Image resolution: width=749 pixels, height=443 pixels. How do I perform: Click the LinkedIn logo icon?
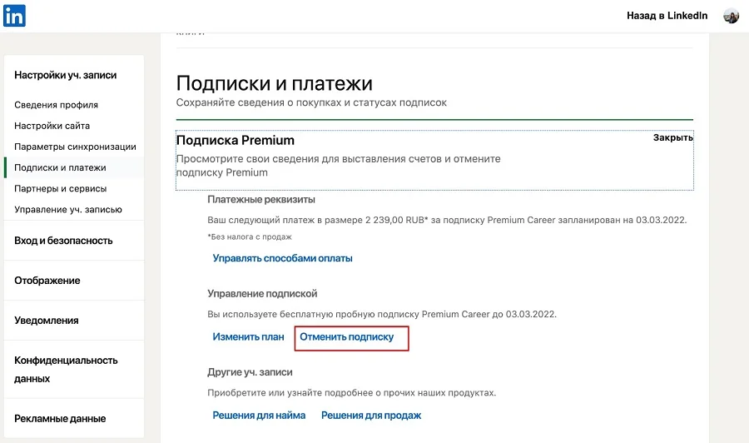pos(15,15)
